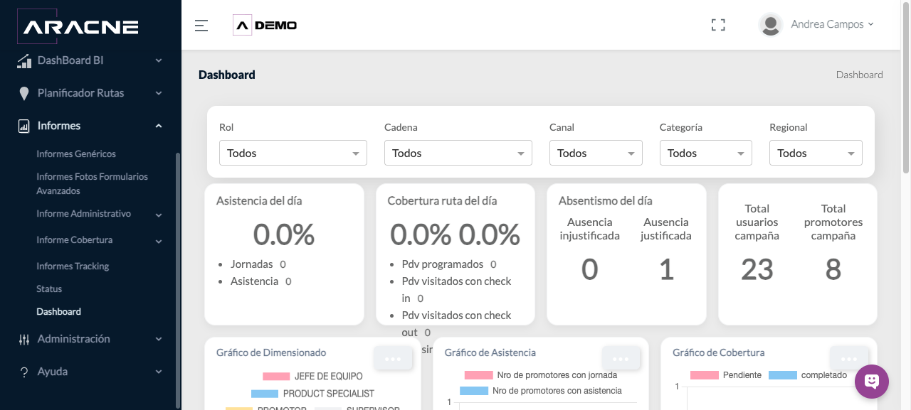Open options menu for Gráfico de Asistencia

click(621, 359)
